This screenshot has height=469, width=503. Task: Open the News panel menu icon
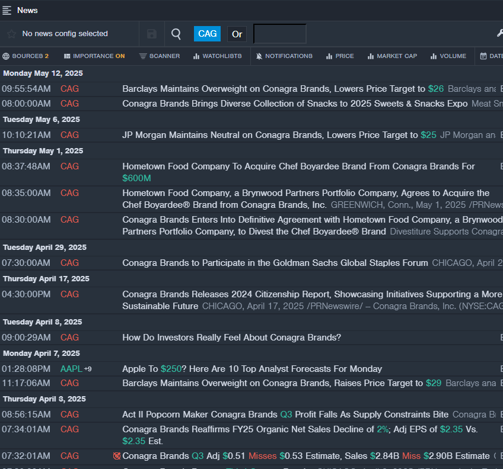(7, 10)
